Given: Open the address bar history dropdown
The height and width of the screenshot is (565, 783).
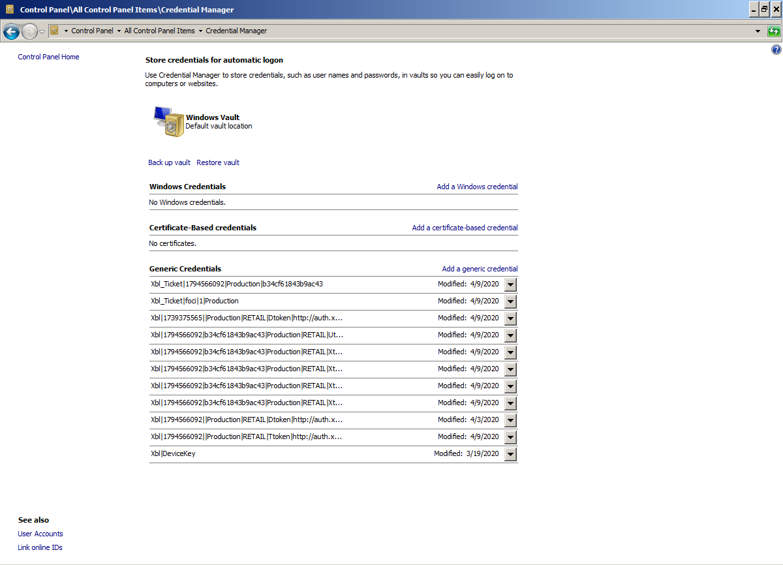Looking at the screenshot, I should coord(758,31).
